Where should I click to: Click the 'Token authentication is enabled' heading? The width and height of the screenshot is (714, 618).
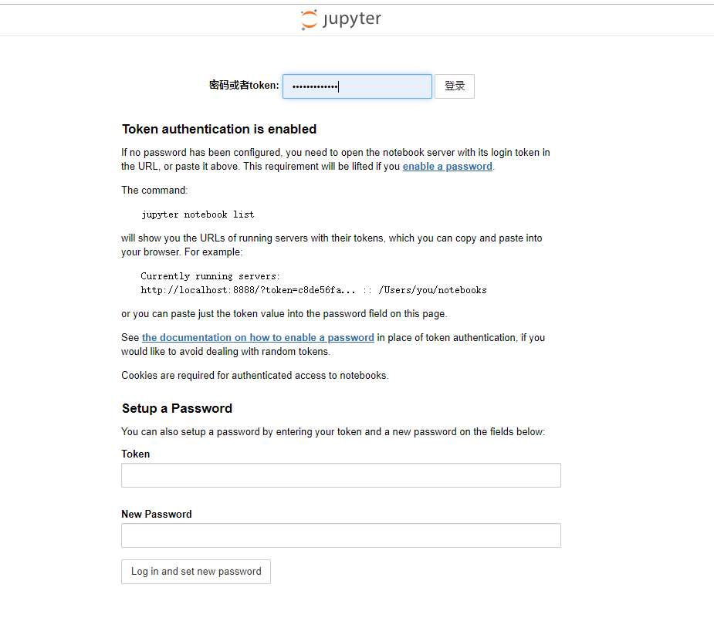[x=219, y=130]
